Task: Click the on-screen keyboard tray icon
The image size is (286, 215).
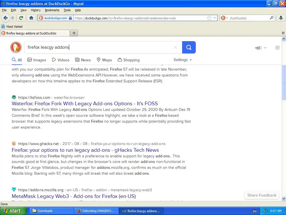Action: tap(255, 211)
